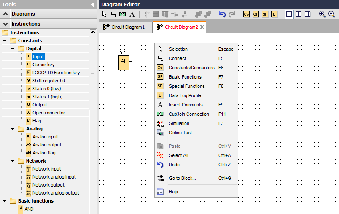Select Flag instruction in tree
This screenshot has height=214, width=339.
(37, 121)
